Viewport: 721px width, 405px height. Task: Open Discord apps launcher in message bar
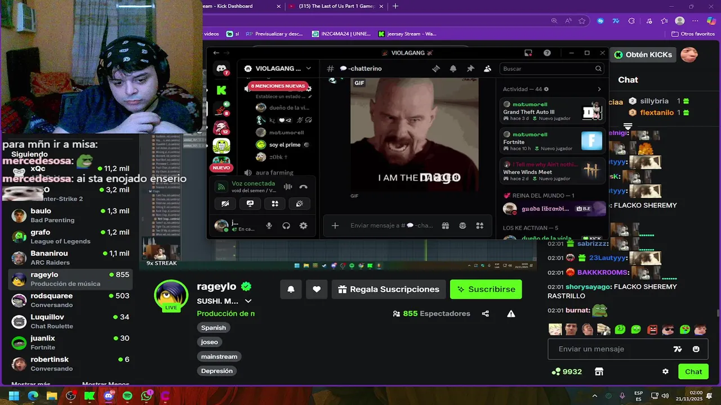pyautogui.click(x=480, y=226)
